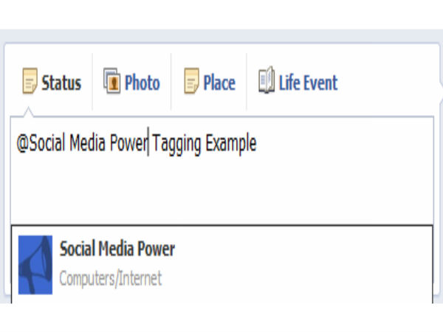
Task: Select the Place tab label
Action: pyautogui.click(x=219, y=83)
